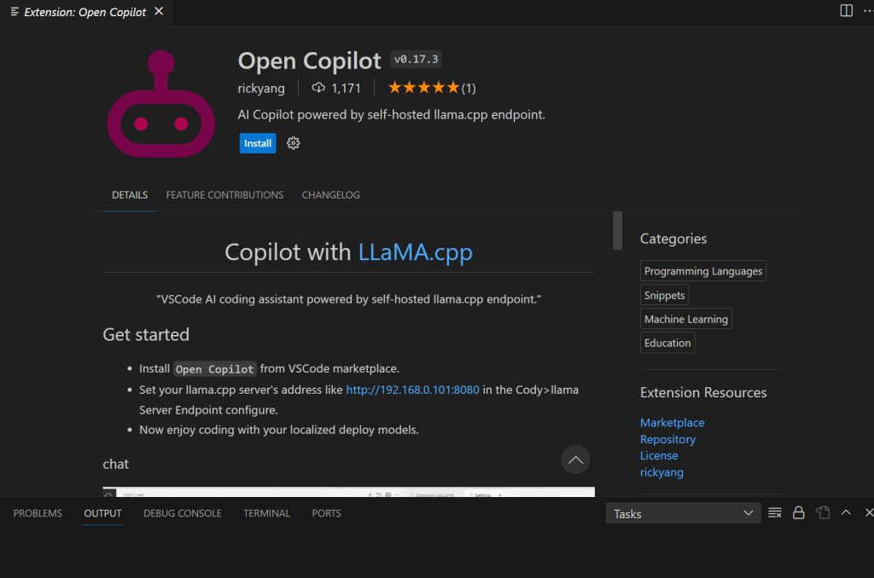
Task: Click the split editor right icon
Action: click(846, 10)
